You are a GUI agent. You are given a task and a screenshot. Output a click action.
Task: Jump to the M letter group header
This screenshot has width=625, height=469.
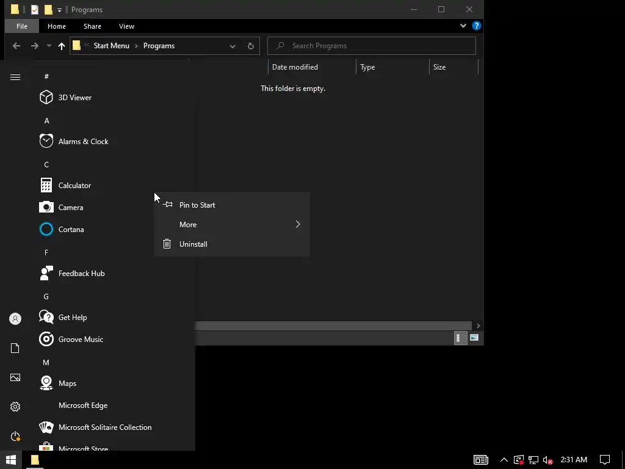coord(46,363)
